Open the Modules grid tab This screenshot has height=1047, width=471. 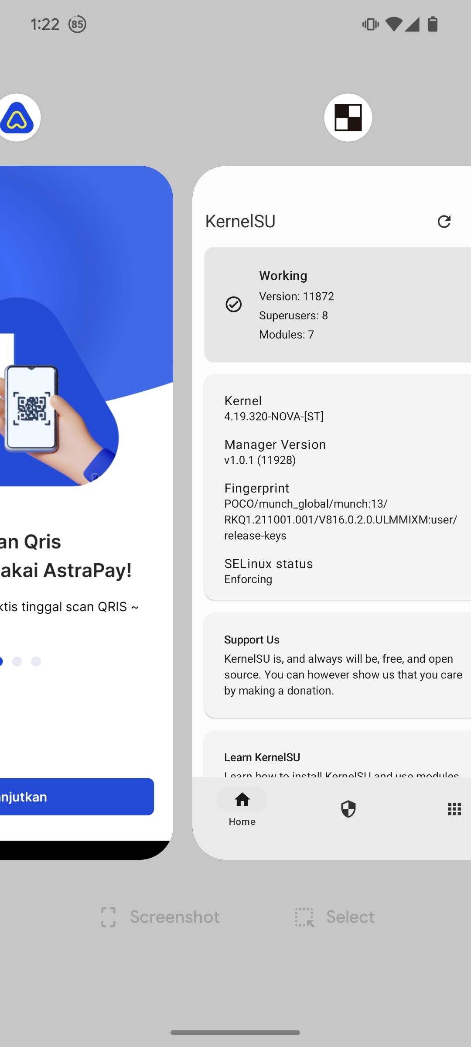click(x=454, y=809)
